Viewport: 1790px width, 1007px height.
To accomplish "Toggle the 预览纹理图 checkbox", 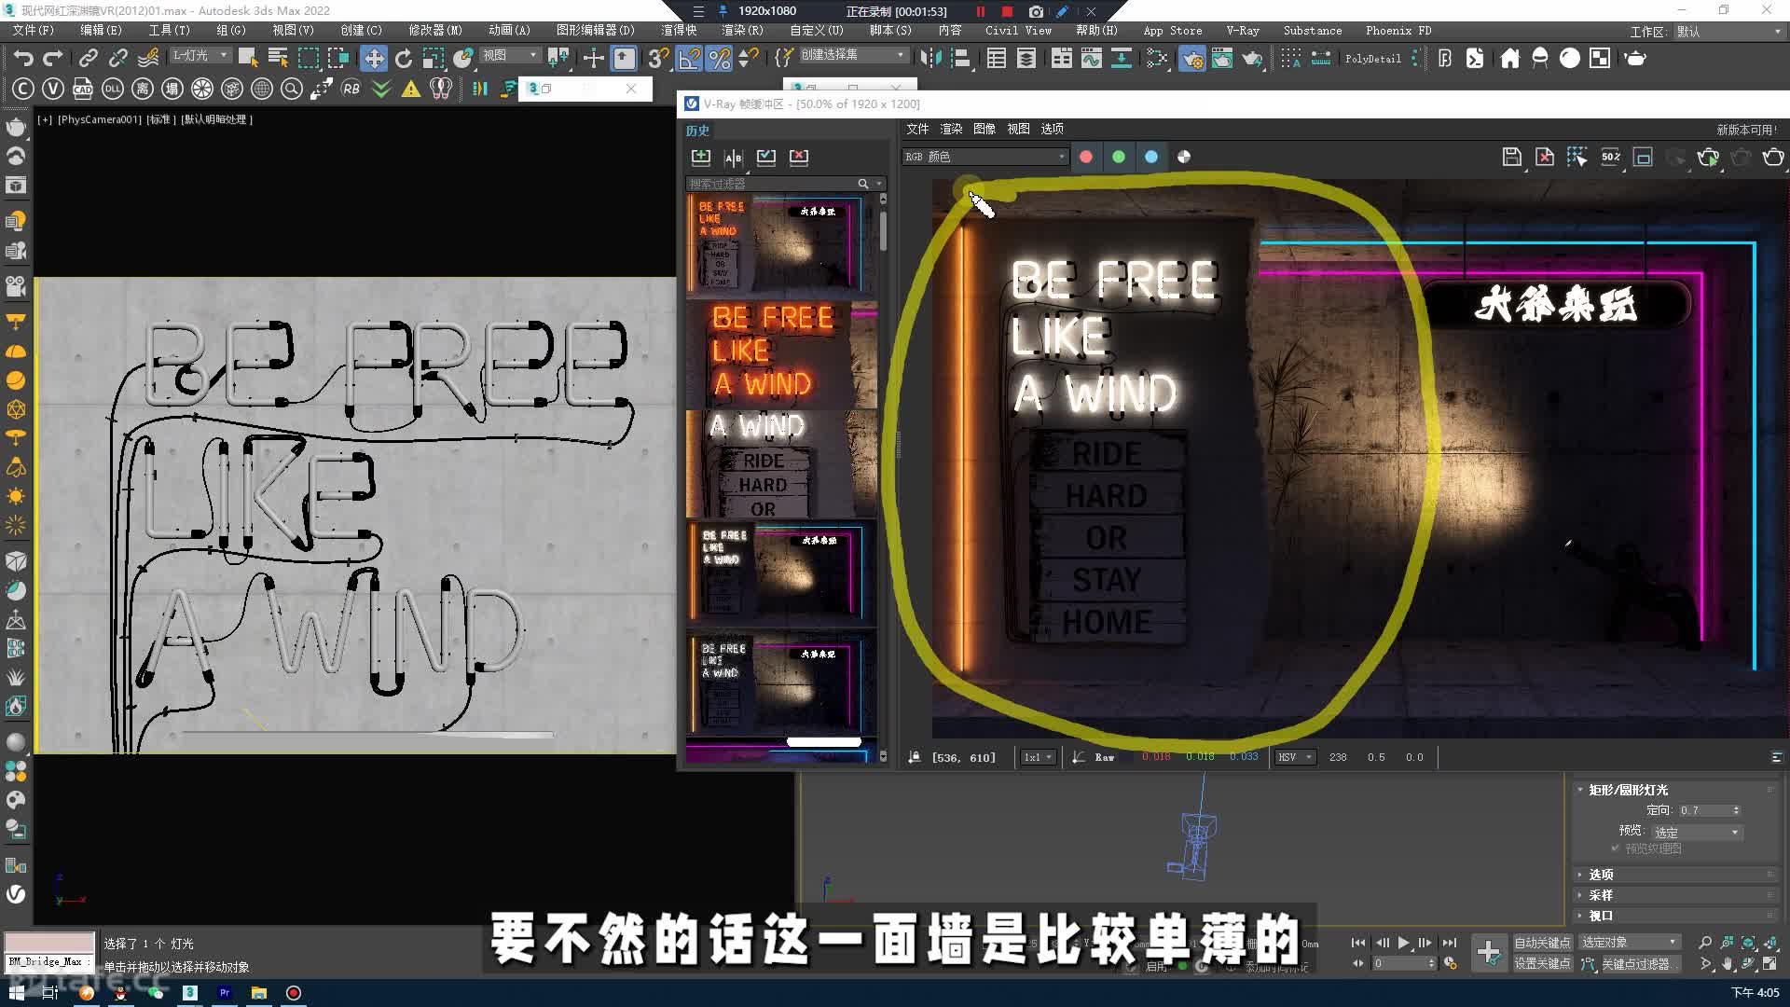I will point(1616,848).
